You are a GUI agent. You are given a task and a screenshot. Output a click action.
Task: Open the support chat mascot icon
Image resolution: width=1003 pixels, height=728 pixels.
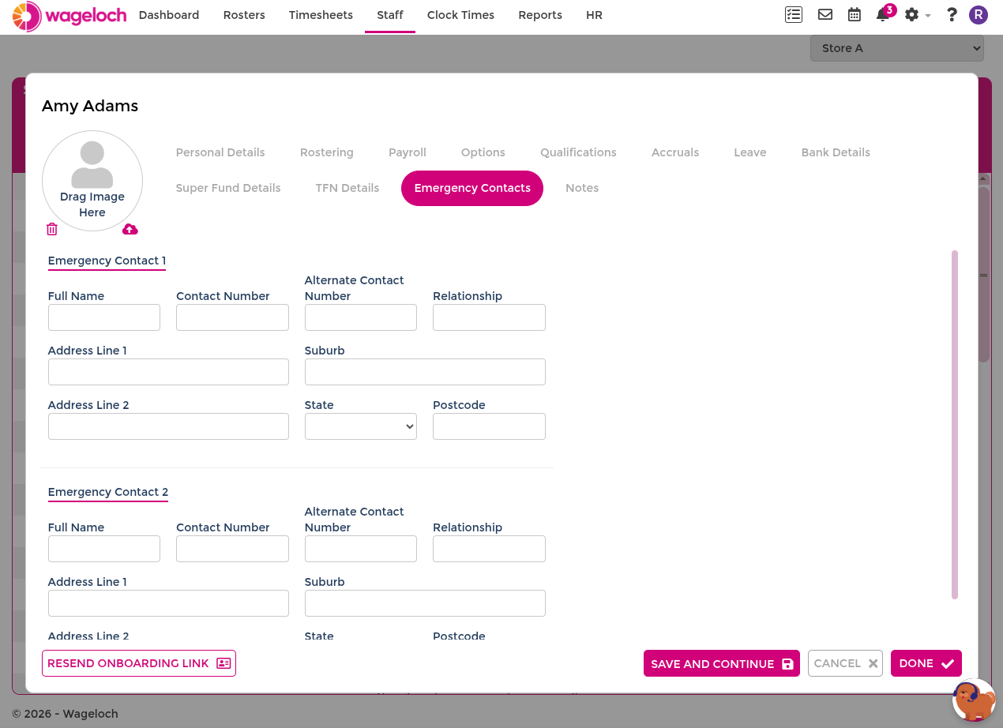[974, 700]
